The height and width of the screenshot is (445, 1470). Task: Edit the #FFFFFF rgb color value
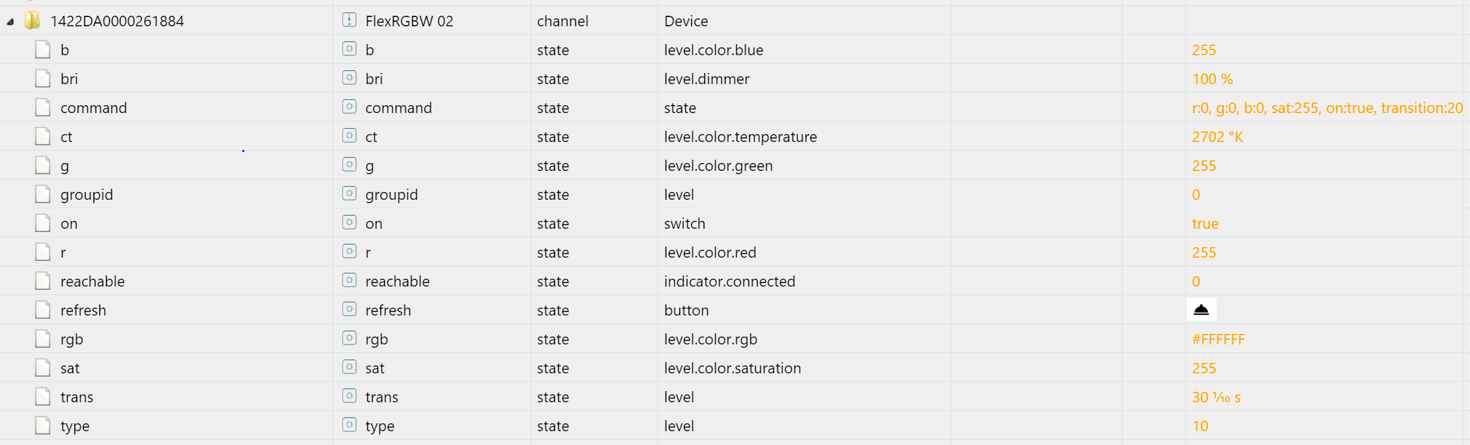(1219, 339)
